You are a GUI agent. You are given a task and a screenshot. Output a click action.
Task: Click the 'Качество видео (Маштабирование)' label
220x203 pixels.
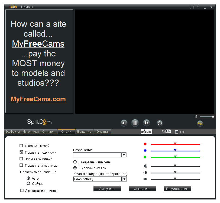coord(101,174)
